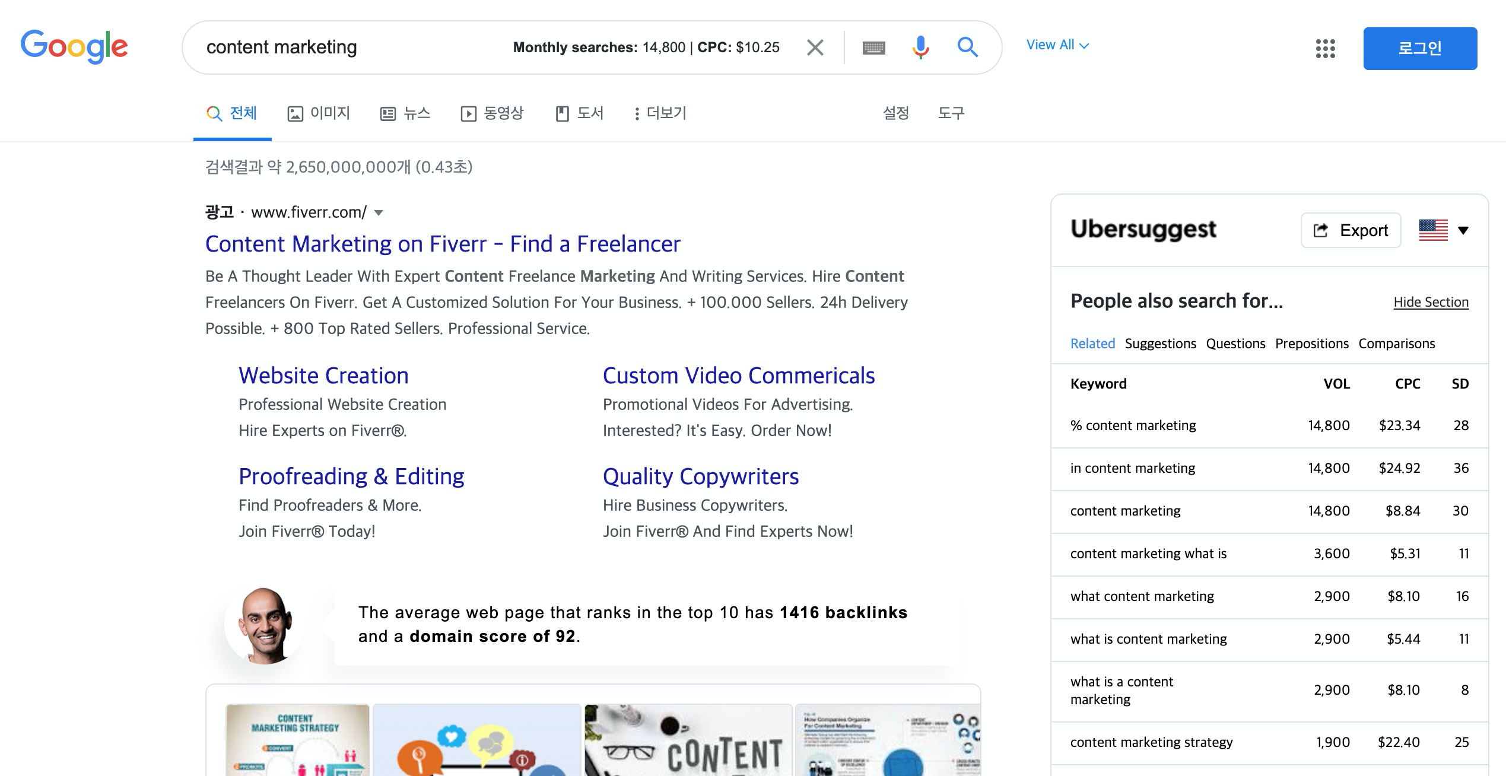Click the 3,600 volume value
The image size is (1506, 776).
click(1332, 554)
